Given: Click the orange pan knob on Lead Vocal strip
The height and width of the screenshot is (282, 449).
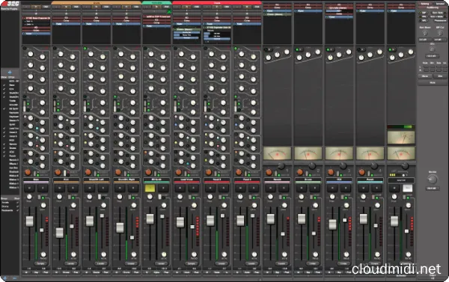Looking at the screenshot, I should click(178, 172).
